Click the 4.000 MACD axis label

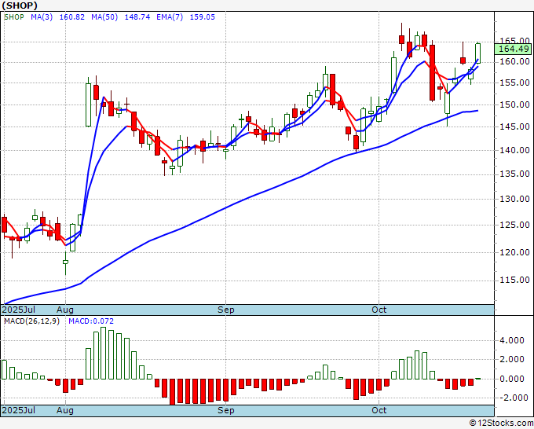point(512,340)
